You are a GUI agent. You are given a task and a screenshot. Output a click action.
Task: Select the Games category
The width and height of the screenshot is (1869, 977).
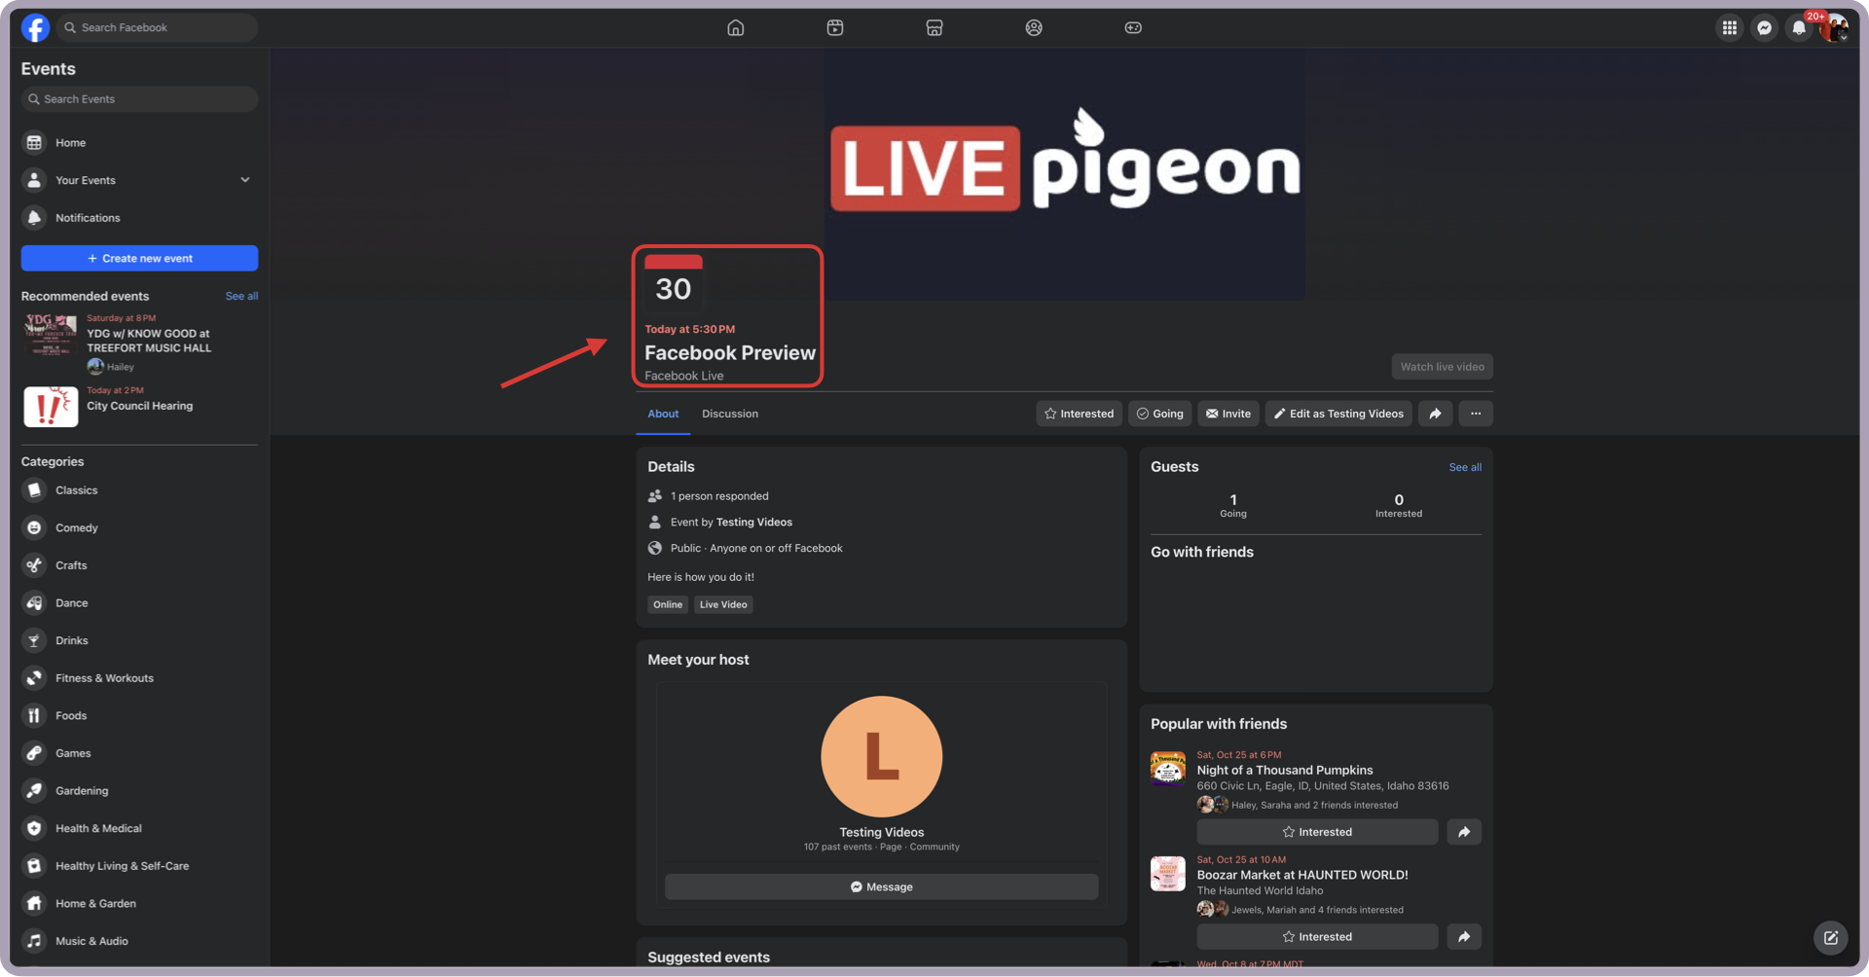click(x=139, y=753)
